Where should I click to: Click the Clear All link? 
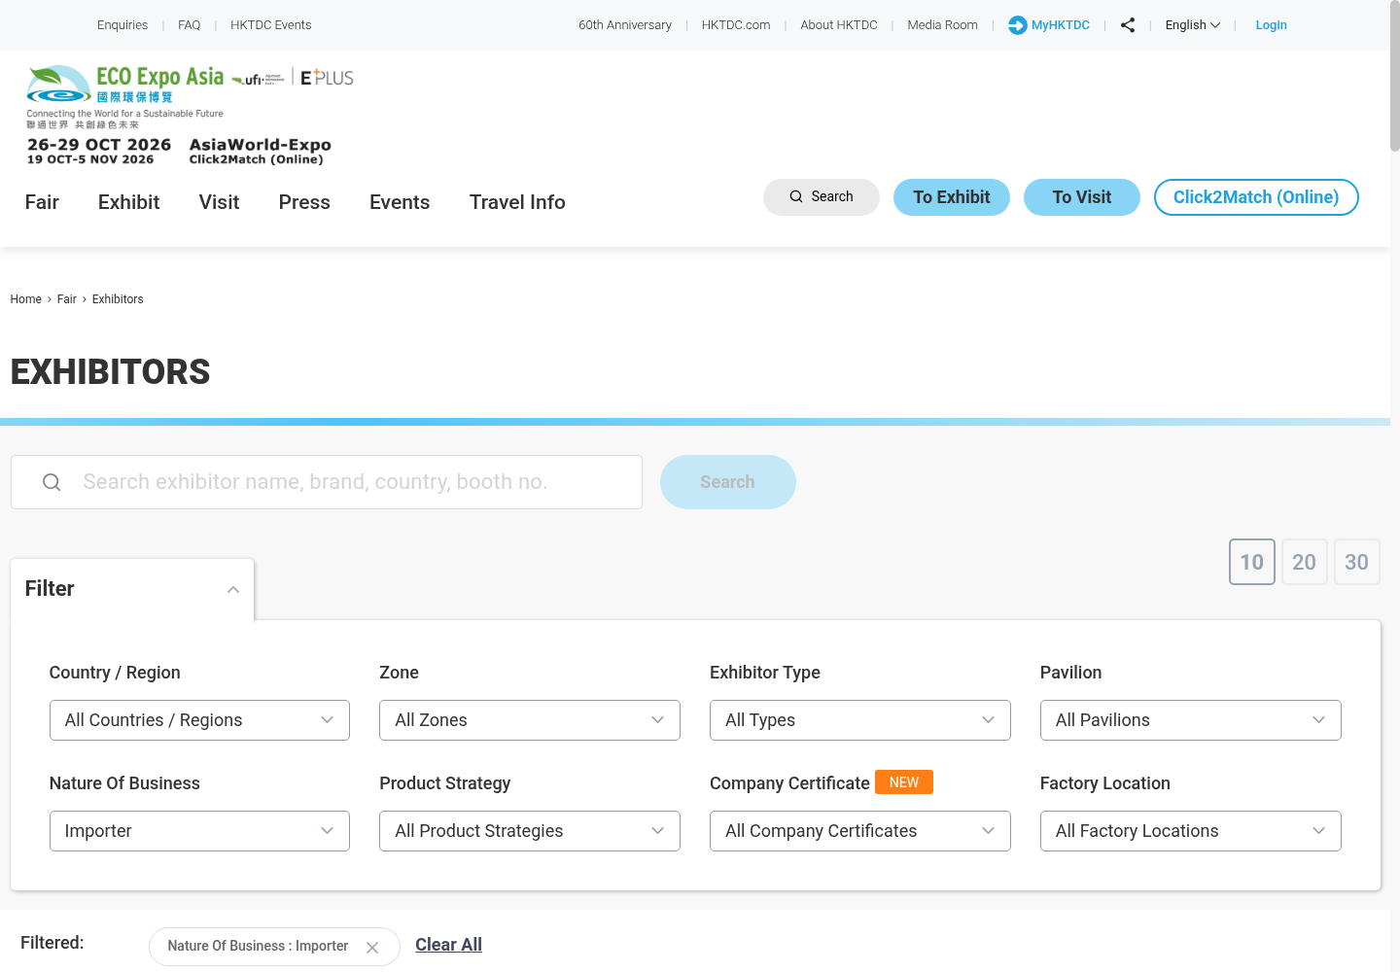tap(448, 945)
